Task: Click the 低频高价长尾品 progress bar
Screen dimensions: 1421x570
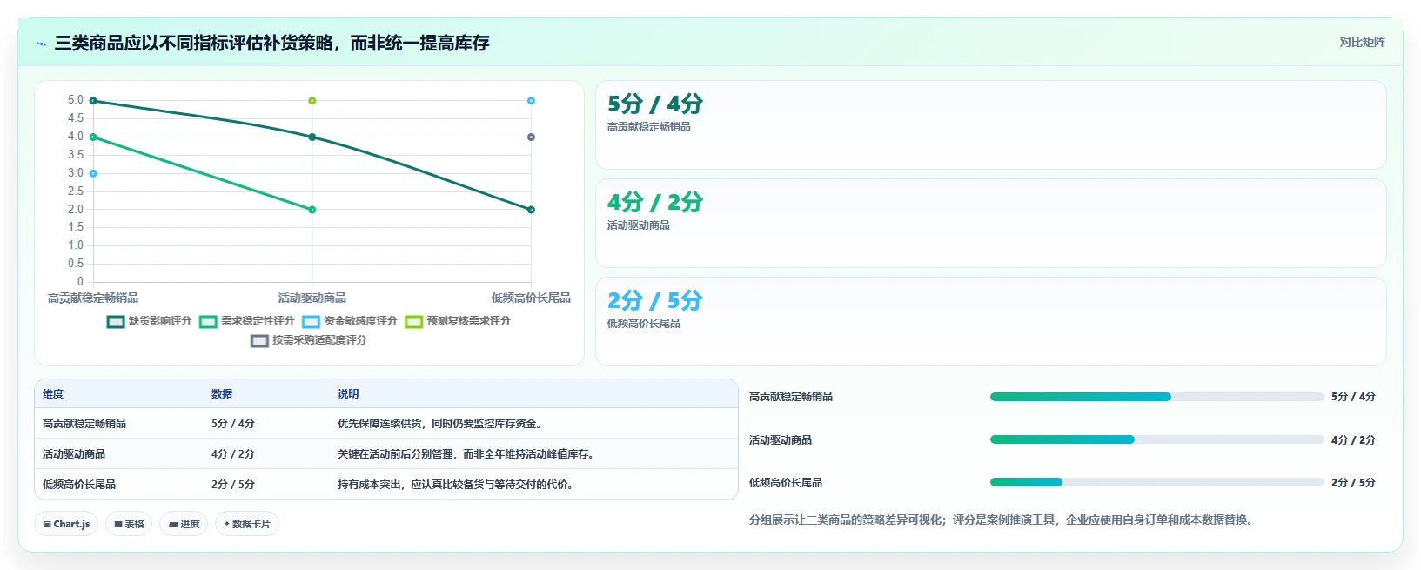Action: pyautogui.click(x=1156, y=482)
